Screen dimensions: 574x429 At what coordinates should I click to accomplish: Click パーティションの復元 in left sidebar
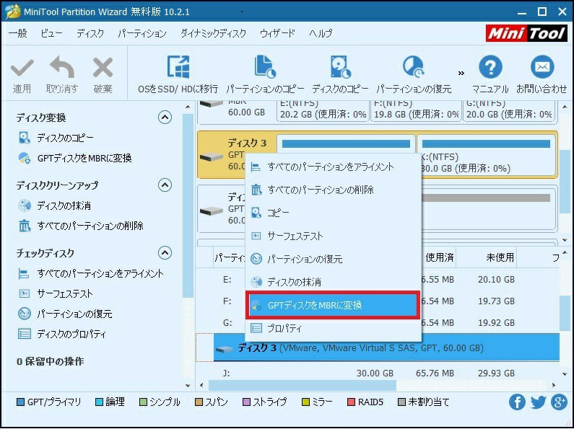click(x=74, y=314)
